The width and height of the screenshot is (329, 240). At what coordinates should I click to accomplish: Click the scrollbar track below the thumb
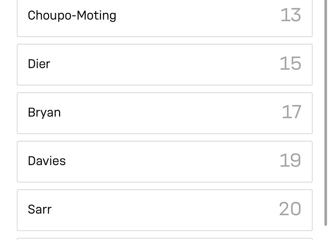326,233
